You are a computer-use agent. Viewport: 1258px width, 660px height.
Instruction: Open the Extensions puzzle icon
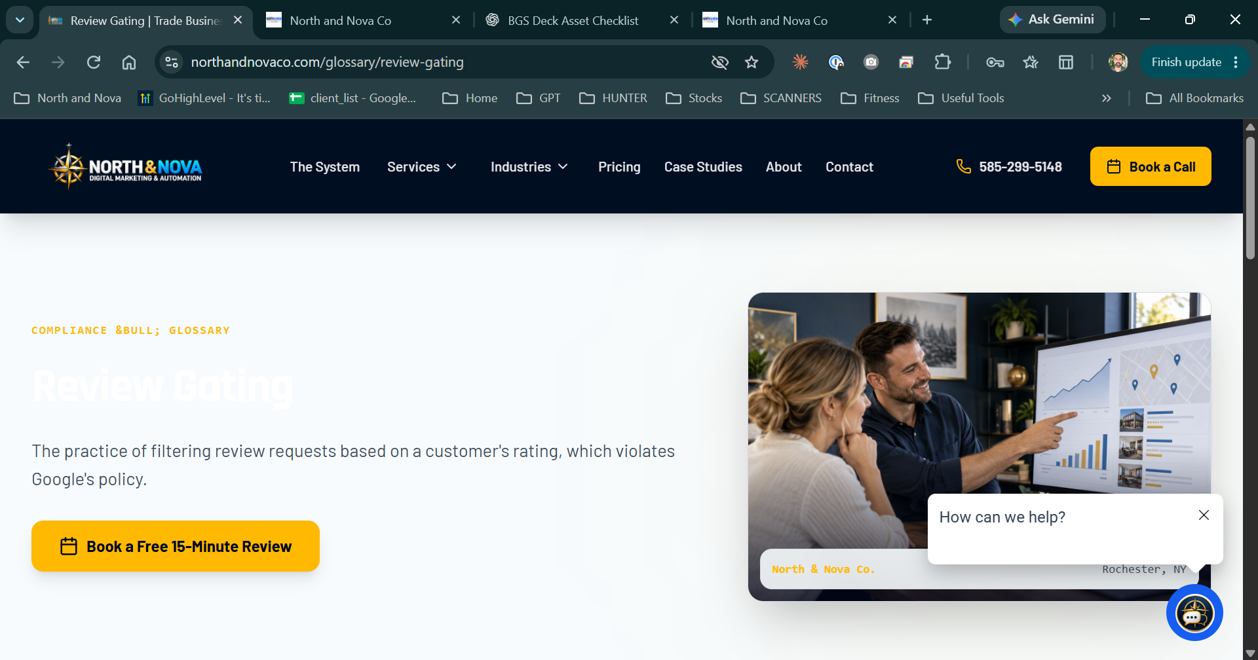click(x=942, y=62)
